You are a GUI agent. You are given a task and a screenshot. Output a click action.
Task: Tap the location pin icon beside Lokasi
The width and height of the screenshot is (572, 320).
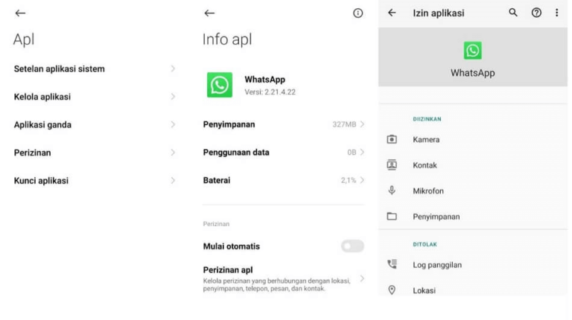pyautogui.click(x=392, y=290)
